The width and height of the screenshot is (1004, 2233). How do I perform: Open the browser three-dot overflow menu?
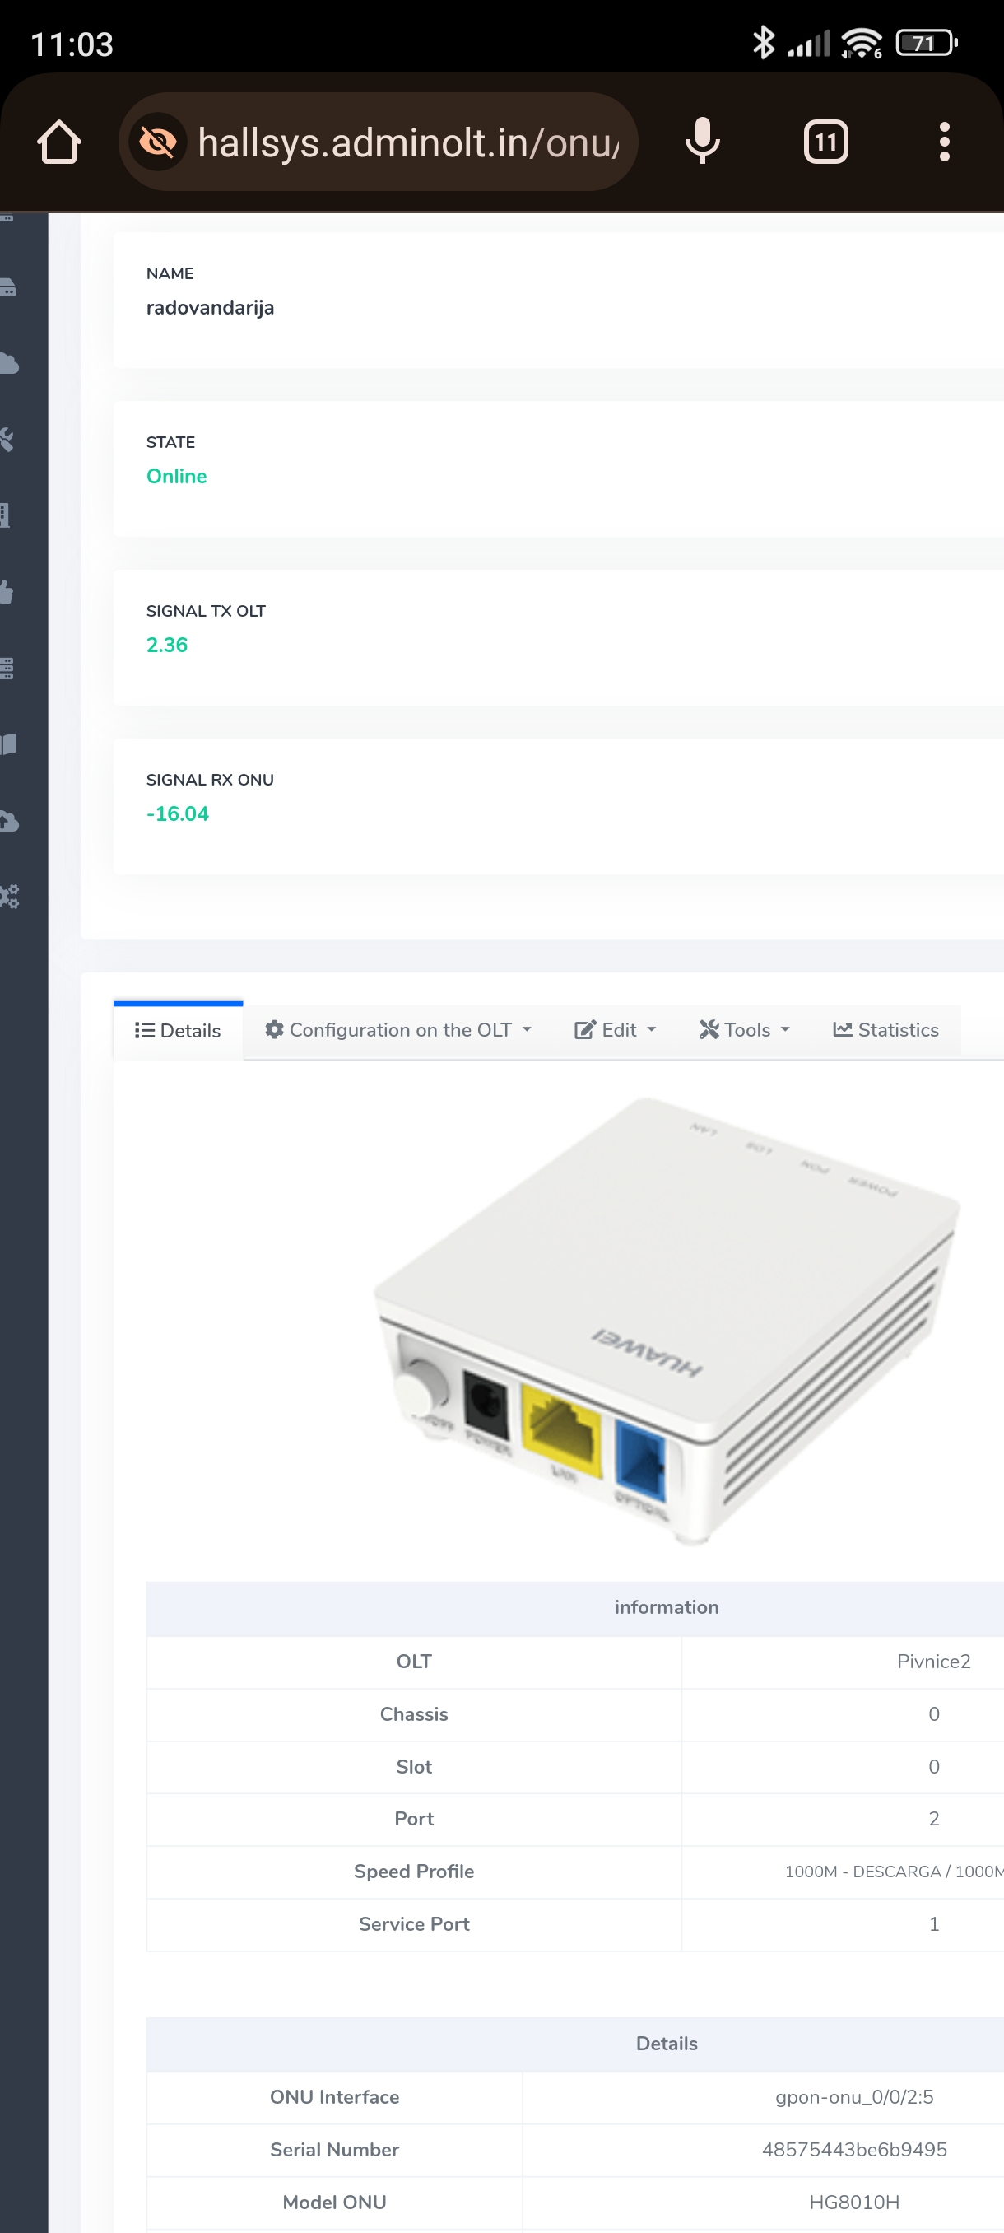pyautogui.click(x=943, y=142)
